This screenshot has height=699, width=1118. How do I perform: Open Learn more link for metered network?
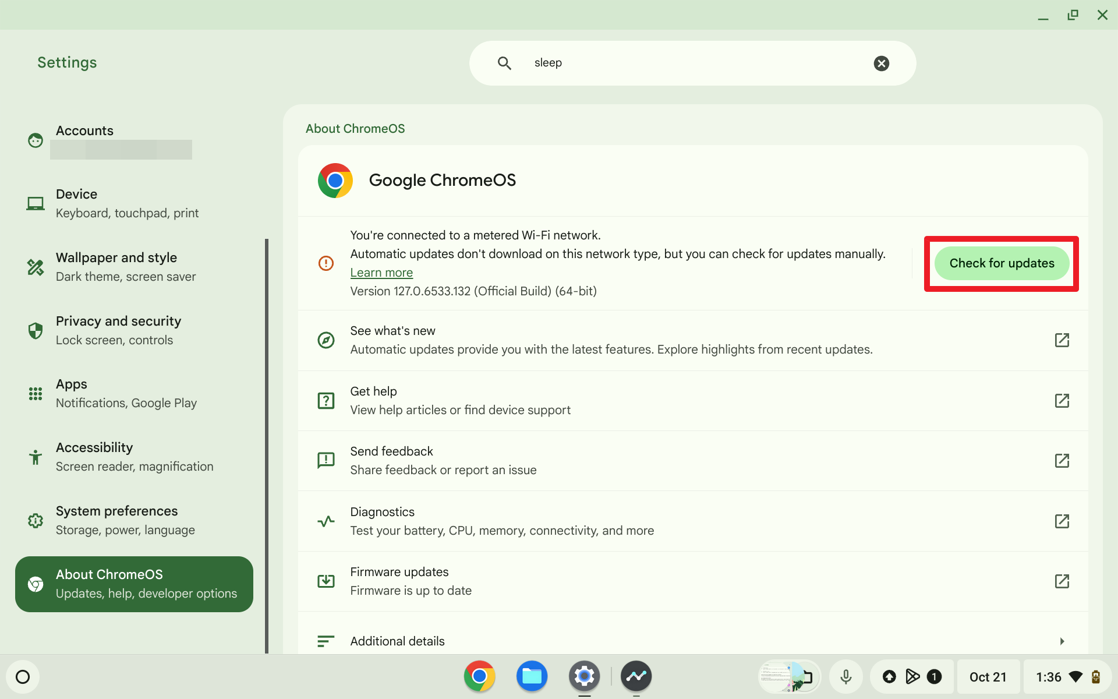[381, 272]
